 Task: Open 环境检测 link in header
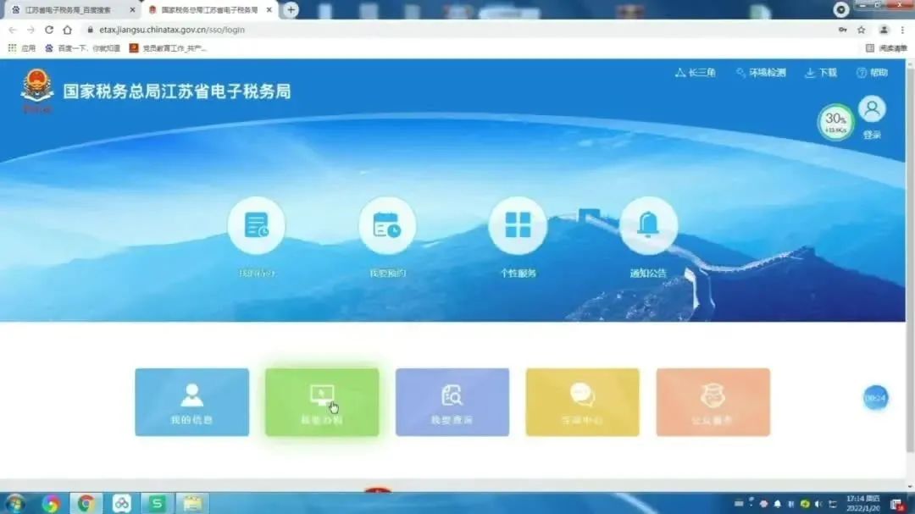point(762,73)
